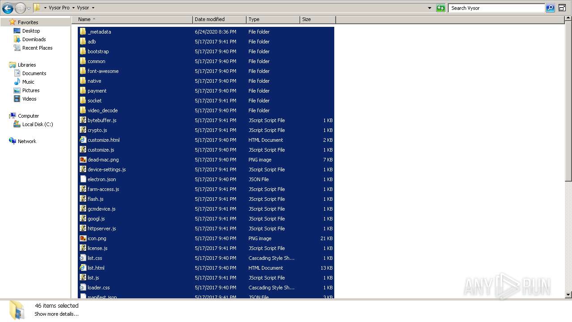Click Show more details link
The image size is (572, 322).
point(56,314)
